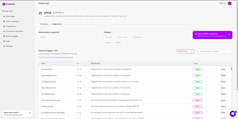Open the List global security advisories row
This screenshot has width=238, height=119.
point(223,113)
